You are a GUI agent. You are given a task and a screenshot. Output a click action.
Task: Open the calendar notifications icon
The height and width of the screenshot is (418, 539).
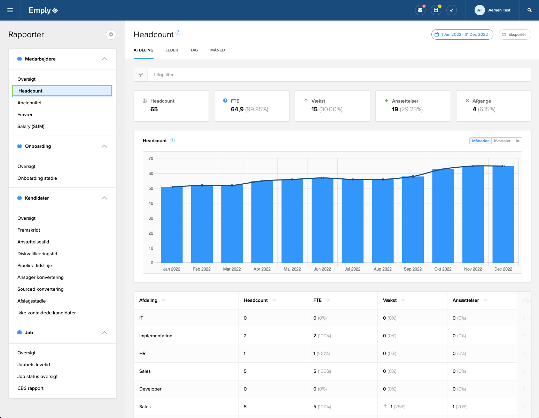tap(436, 10)
